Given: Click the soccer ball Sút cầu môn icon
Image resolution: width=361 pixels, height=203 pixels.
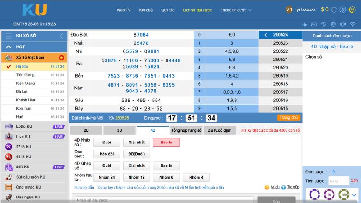Looking at the screenshot, I should [9, 177].
